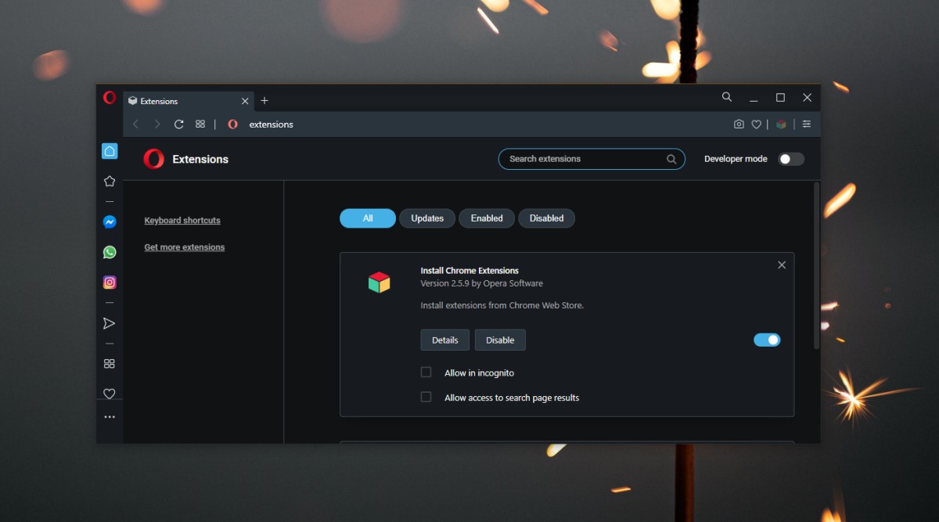Click the Extensions page heading
939x522 pixels.
pos(200,159)
